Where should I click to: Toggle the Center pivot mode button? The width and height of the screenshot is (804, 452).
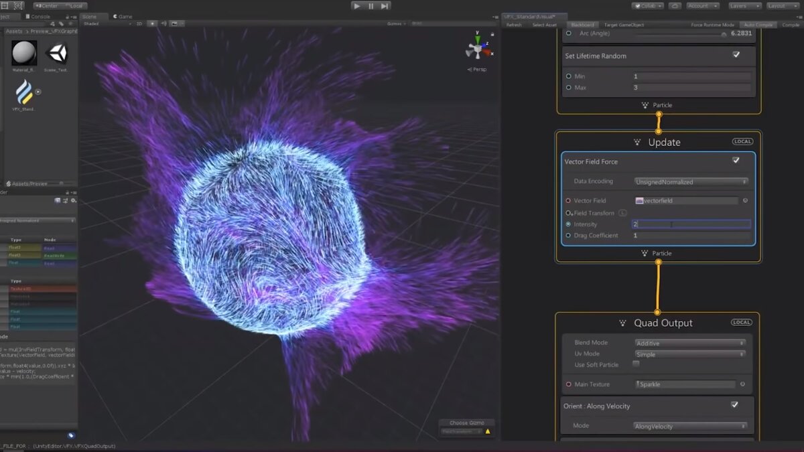47,5
